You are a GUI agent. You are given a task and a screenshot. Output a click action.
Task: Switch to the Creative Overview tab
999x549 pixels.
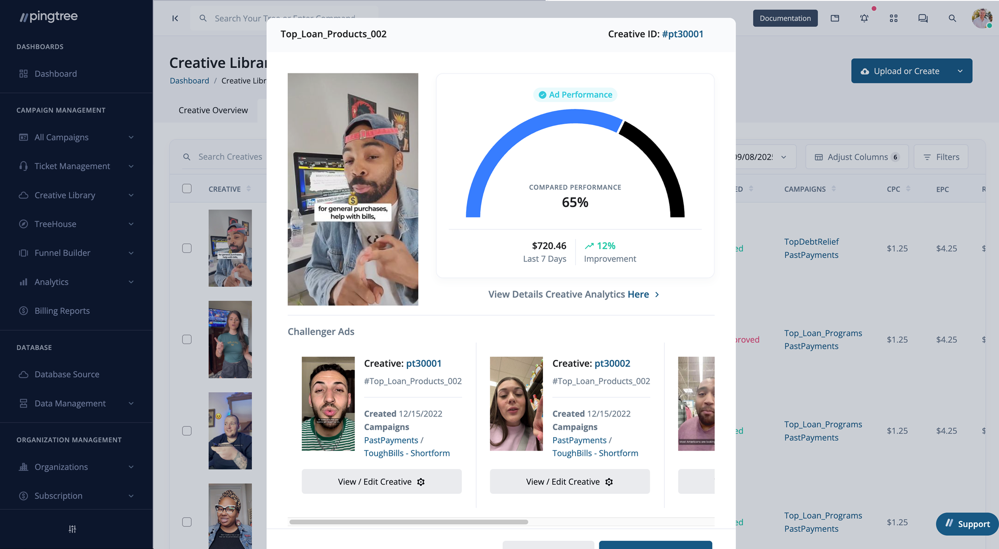(213, 110)
